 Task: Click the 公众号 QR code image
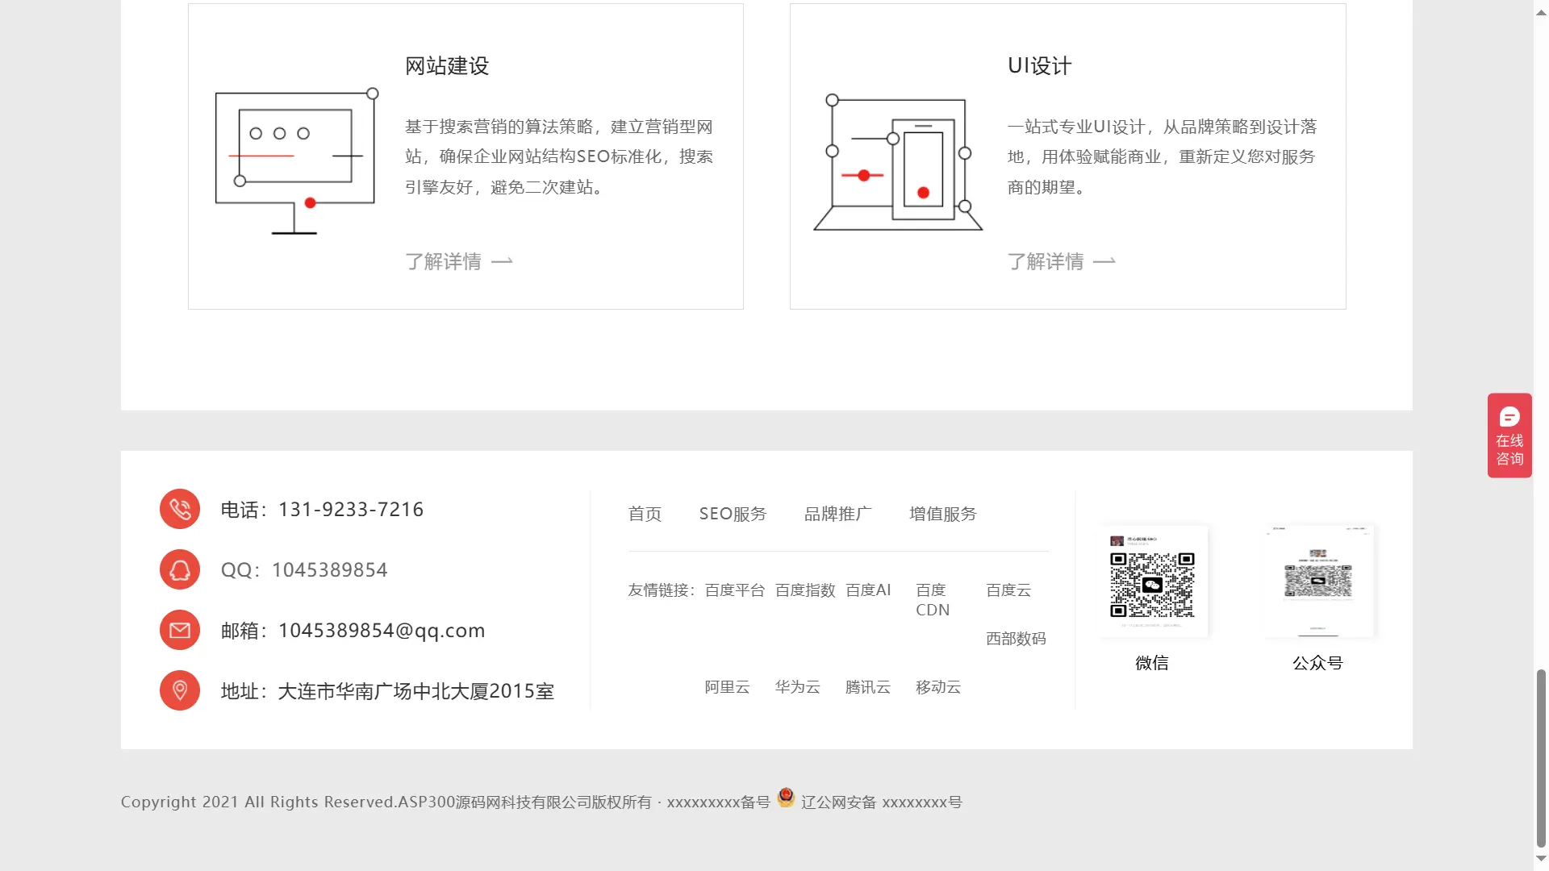click(1317, 579)
